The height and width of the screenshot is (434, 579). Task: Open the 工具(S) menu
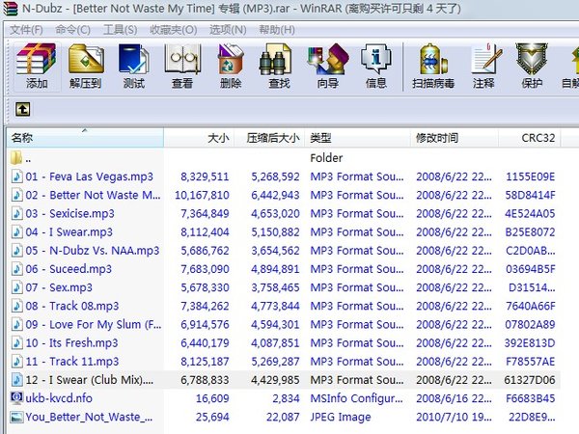[120, 30]
